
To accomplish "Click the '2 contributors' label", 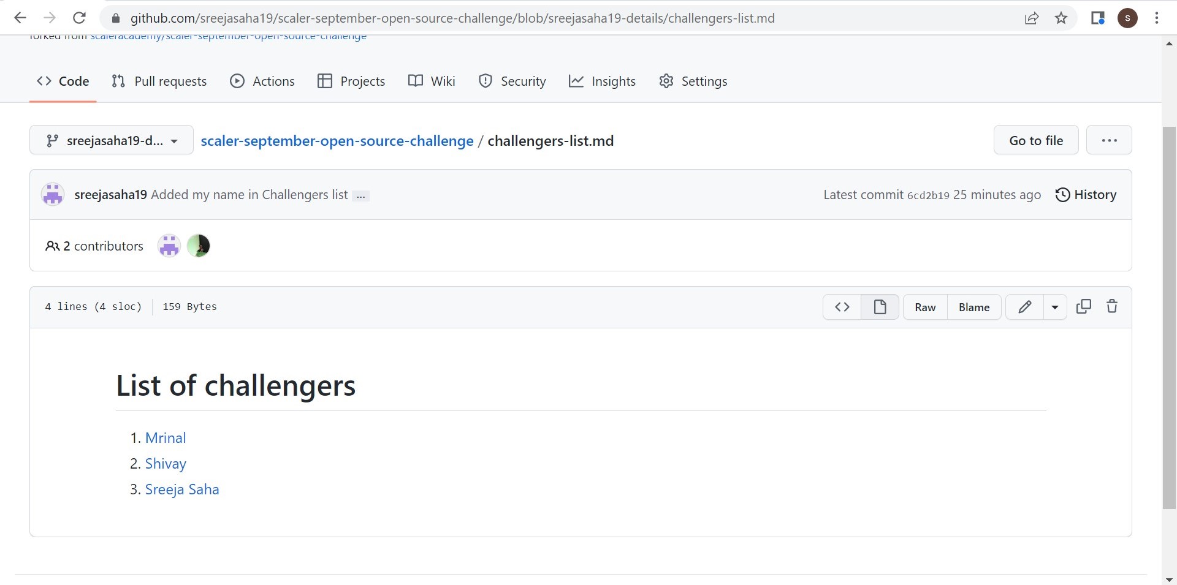I will click(x=94, y=246).
